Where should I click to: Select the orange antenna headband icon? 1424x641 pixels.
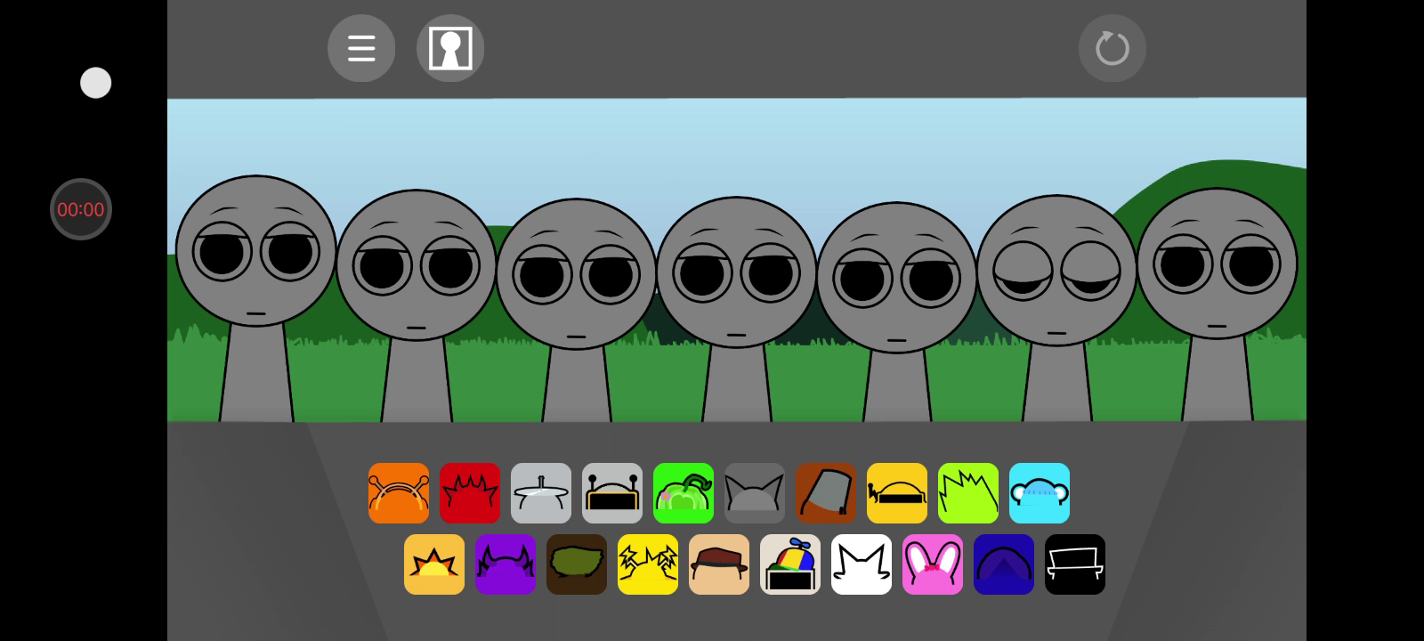point(399,493)
